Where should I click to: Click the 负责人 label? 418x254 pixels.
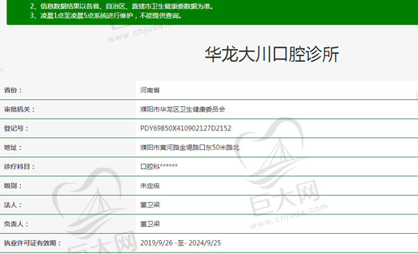click(x=16, y=224)
